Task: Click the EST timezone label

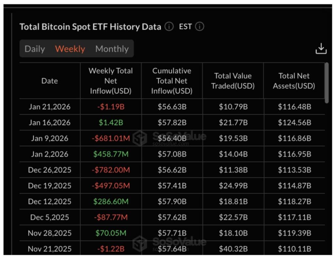Action: tap(185, 27)
